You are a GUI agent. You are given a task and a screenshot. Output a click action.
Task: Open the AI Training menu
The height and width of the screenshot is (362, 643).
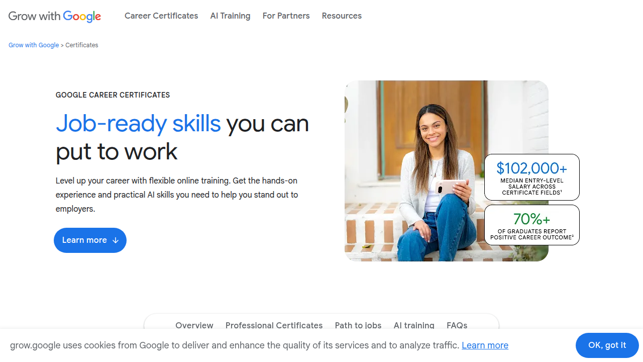[230, 16]
